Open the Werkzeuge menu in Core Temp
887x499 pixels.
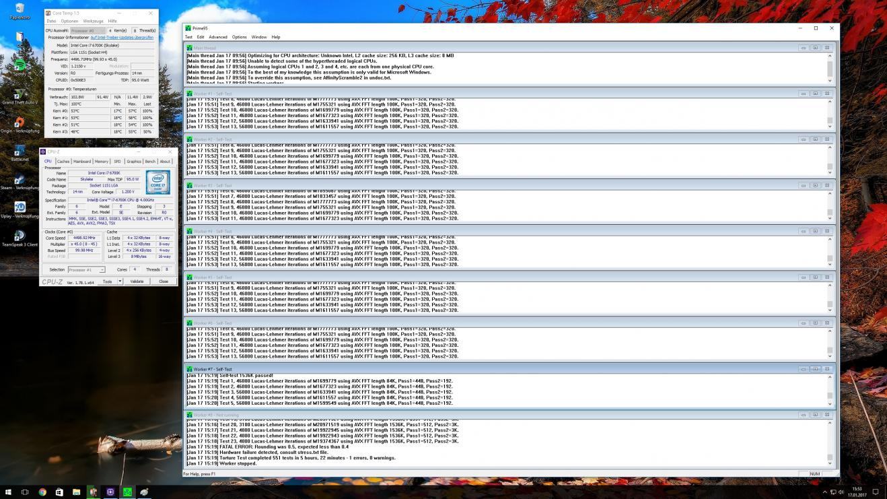tap(94, 21)
